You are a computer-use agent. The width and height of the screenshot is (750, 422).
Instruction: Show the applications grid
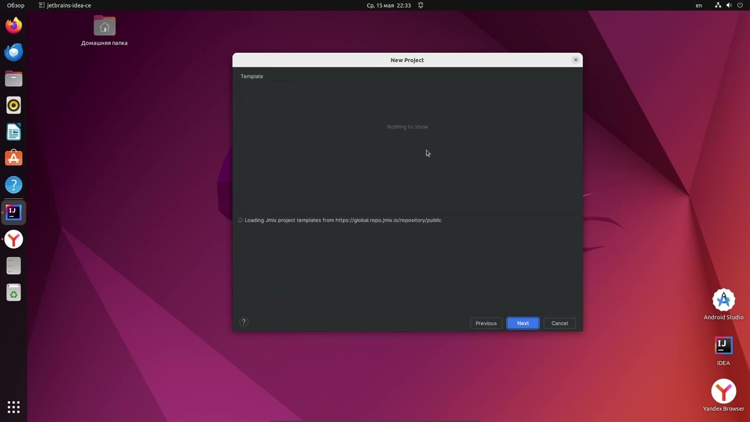(13, 407)
